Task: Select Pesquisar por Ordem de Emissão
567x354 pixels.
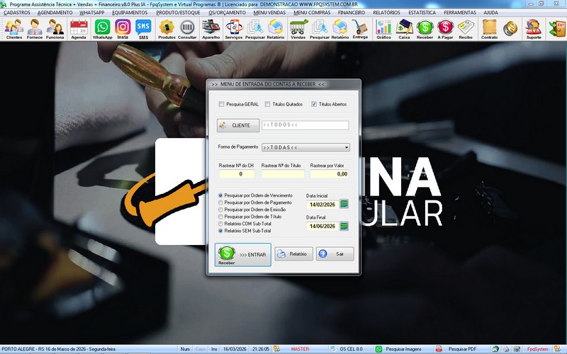Action: 220,210
